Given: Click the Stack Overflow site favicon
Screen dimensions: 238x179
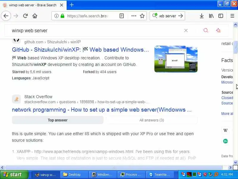Looking at the screenshot, I should click(16, 99).
